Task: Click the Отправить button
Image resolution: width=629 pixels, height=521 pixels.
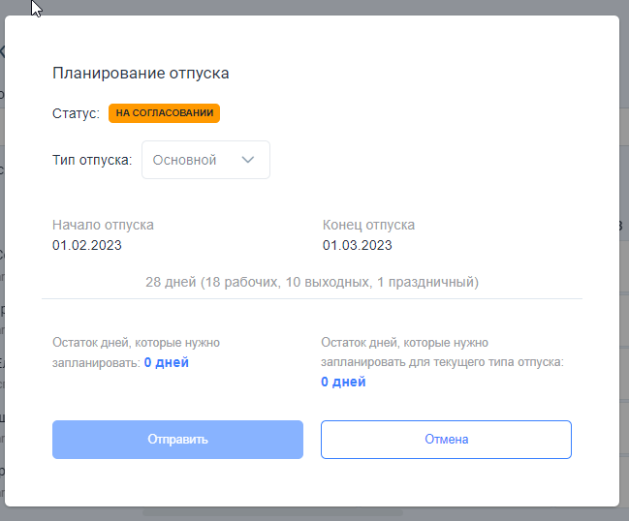Action: [177, 440]
